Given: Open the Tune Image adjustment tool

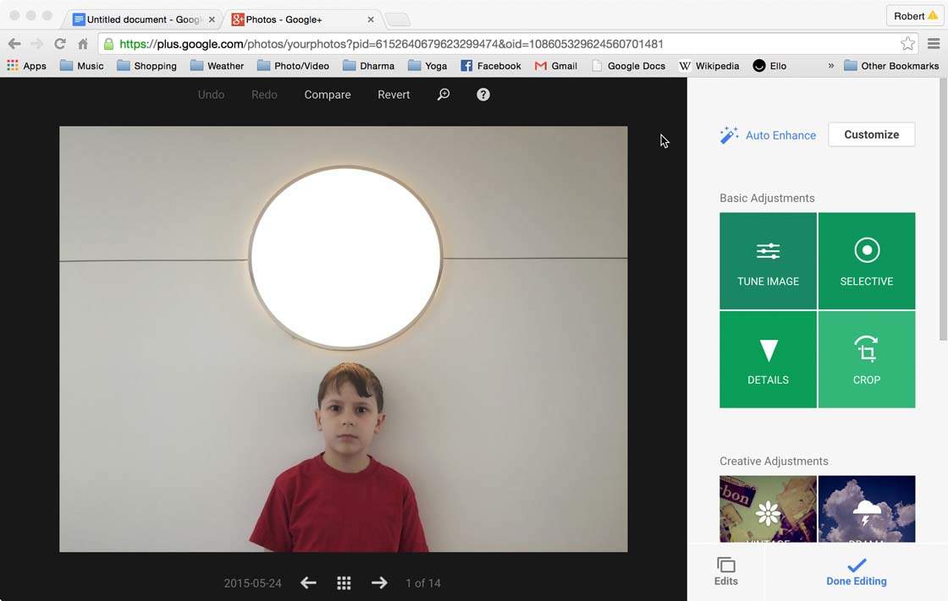Looking at the screenshot, I should pyautogui.click(x=768, y=260).
